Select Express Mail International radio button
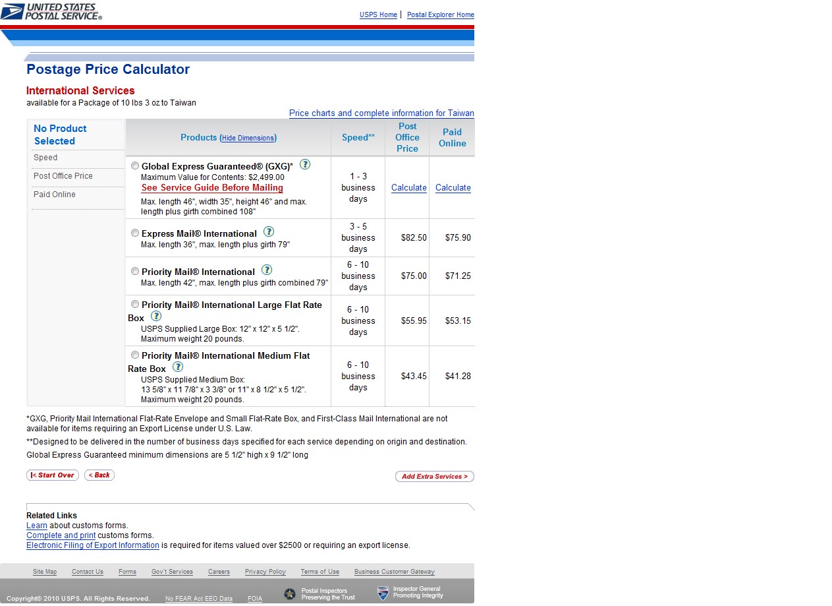Screen dimensions: 832x606 [x=135, y=233]
